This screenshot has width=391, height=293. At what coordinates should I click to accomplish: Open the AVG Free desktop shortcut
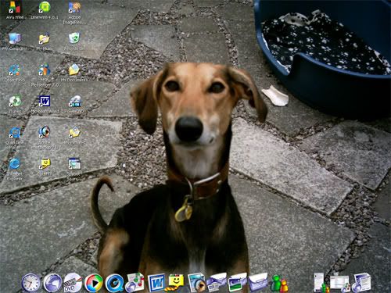15,10
